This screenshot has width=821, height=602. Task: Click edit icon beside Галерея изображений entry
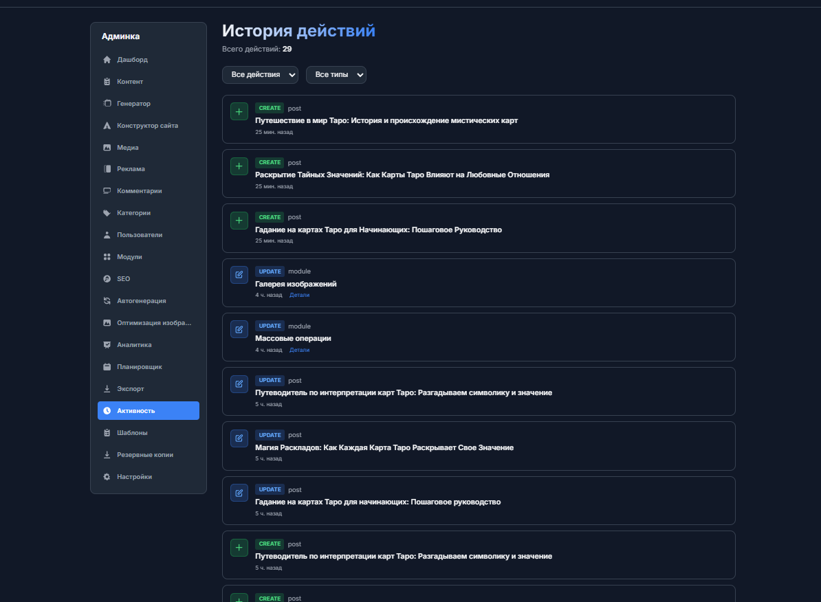coord(239,275)
